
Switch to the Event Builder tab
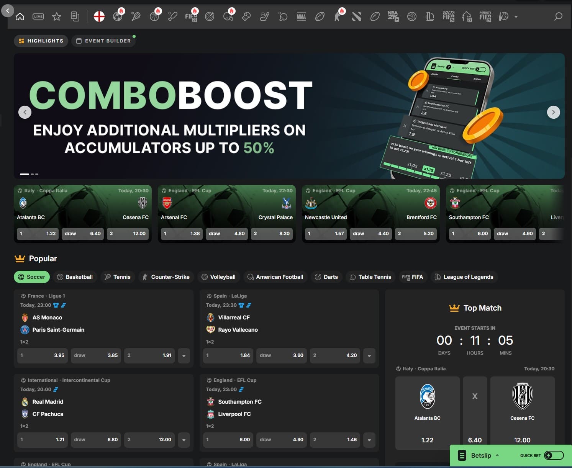103,41
